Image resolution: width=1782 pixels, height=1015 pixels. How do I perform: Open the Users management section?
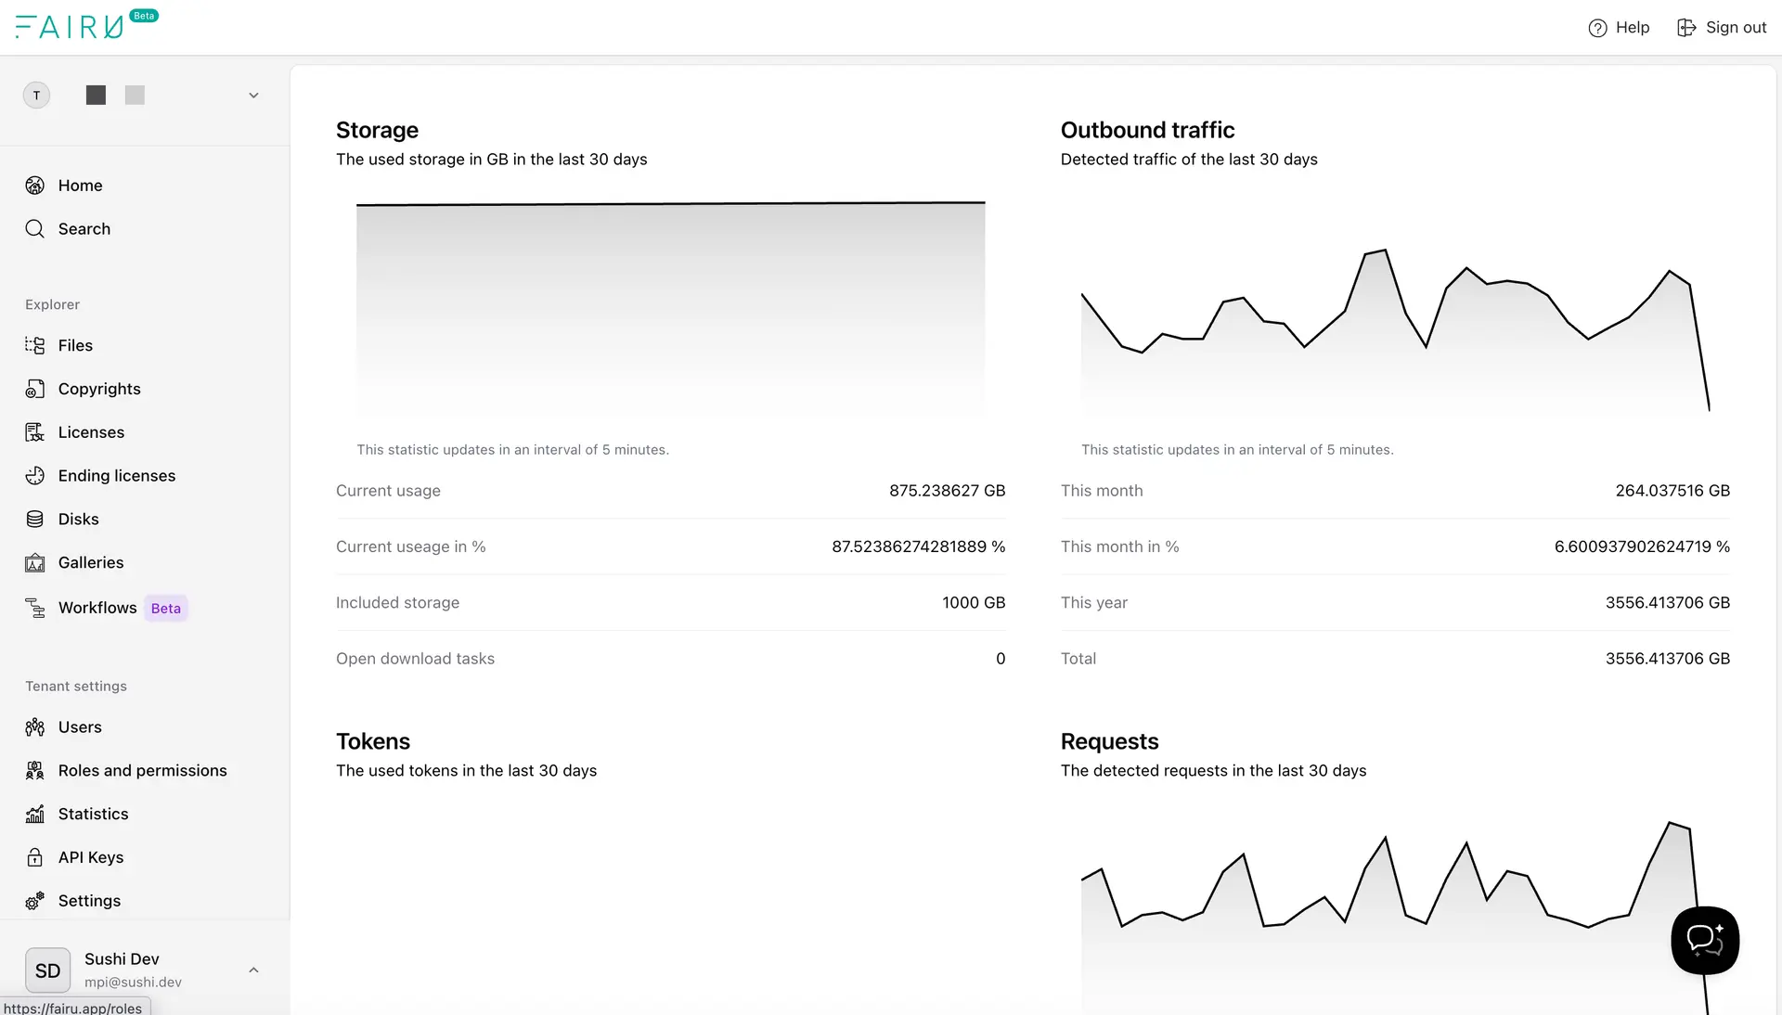[80, 726]
